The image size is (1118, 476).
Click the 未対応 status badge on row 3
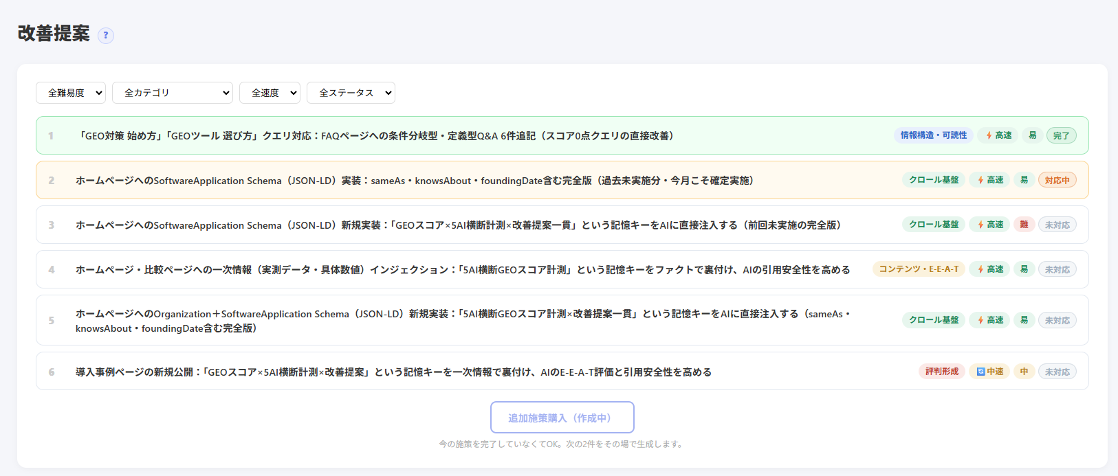(x=1057, y=225)
